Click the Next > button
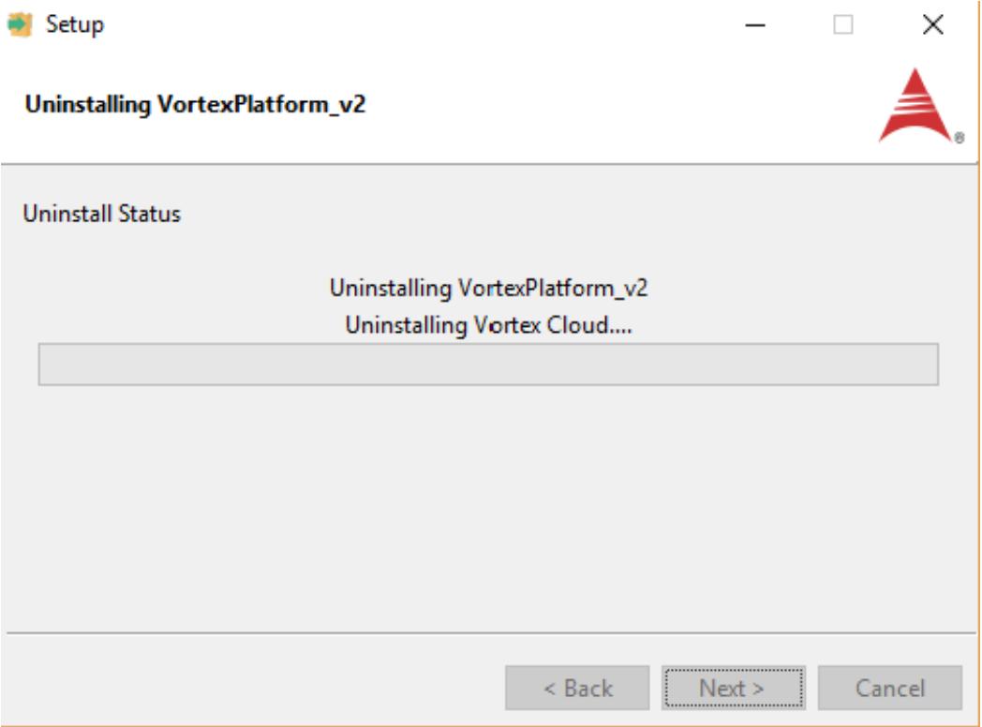This screenshot has height=727, width=982. [734, 688]
